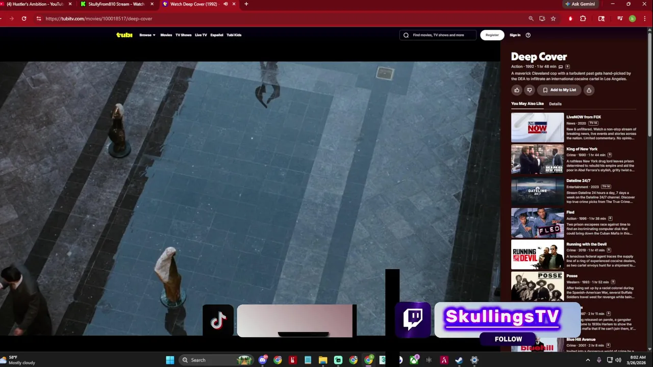653x367 pixels.
Task: Click the tubitv.com address bar URL
Action: [x=98, y=18]
